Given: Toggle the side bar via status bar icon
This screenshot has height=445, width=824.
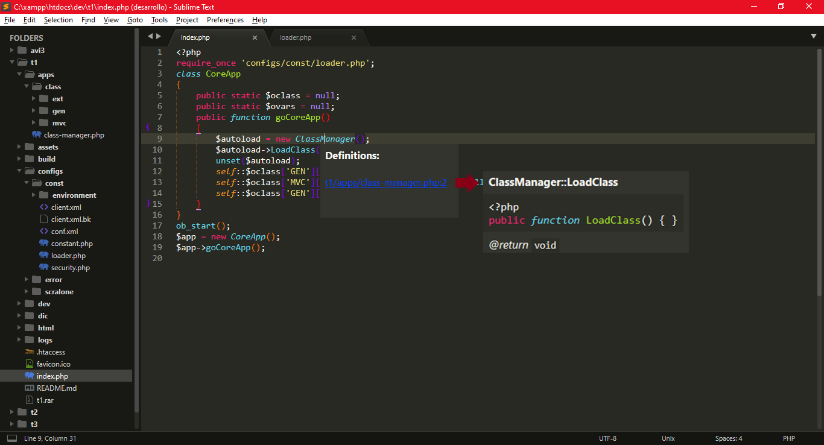Looking at the screenshot, I should click(12, 438).
